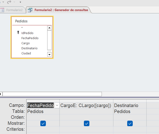Select the Cargo field in Pedidos
159x134 pixels.
point(26,43)
